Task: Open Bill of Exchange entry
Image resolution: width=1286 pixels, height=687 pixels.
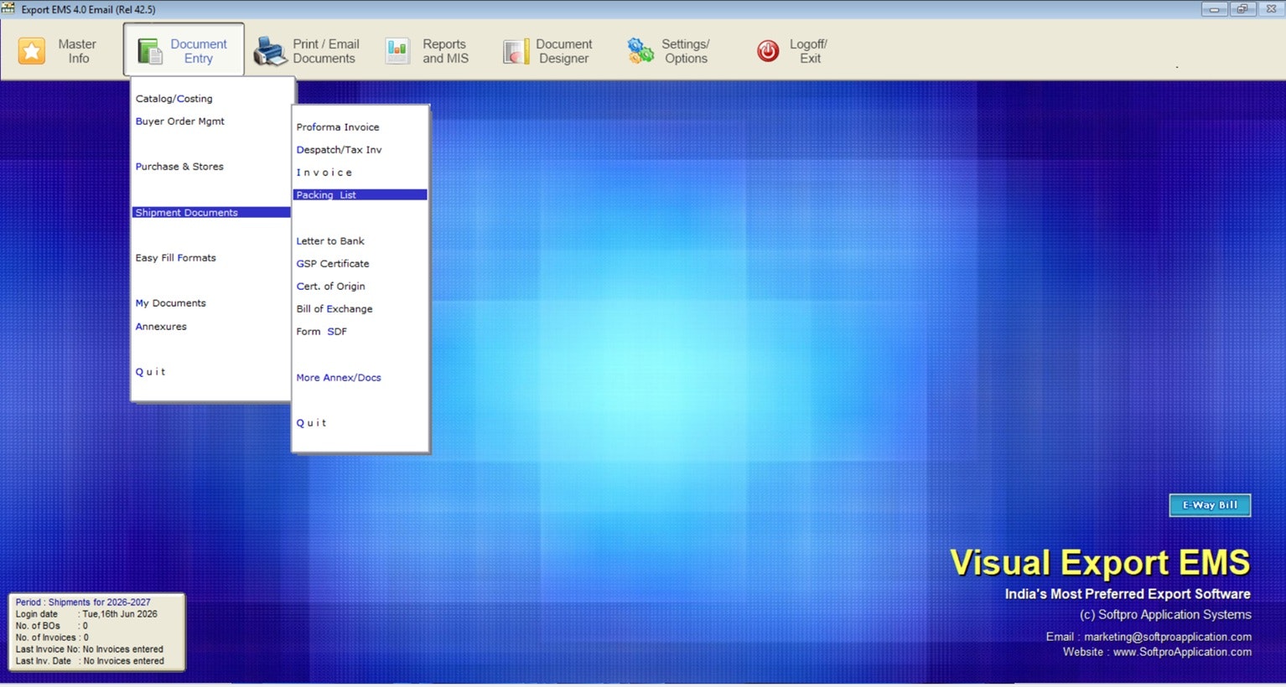Action: point(334,309)
